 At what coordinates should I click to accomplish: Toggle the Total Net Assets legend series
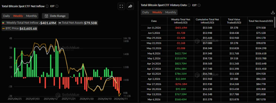(78, 23)
